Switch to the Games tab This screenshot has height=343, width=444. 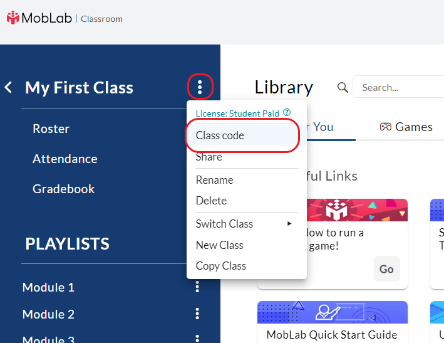pyautogui.click(x=406, y=127)
